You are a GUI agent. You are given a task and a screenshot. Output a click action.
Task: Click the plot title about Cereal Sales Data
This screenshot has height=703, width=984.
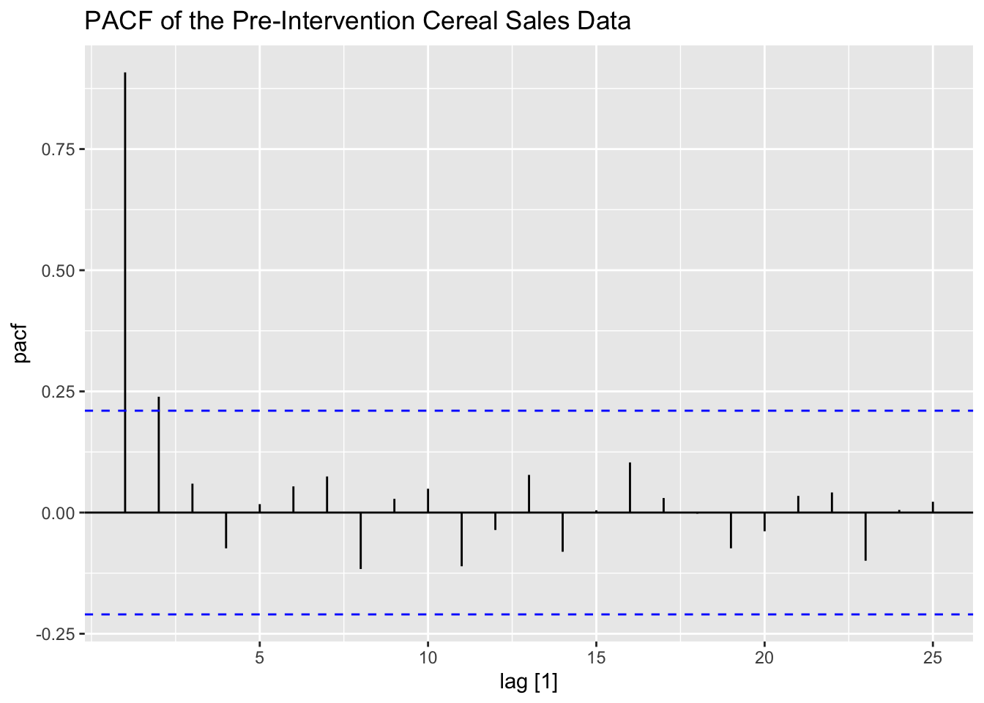point(357,21)
